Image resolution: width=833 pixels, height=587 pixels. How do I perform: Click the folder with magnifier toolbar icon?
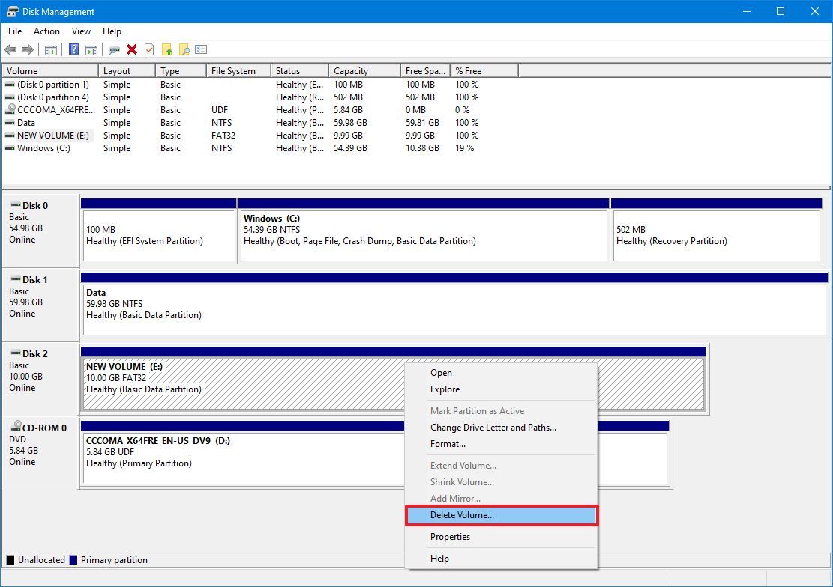click(x=184, y=49)
